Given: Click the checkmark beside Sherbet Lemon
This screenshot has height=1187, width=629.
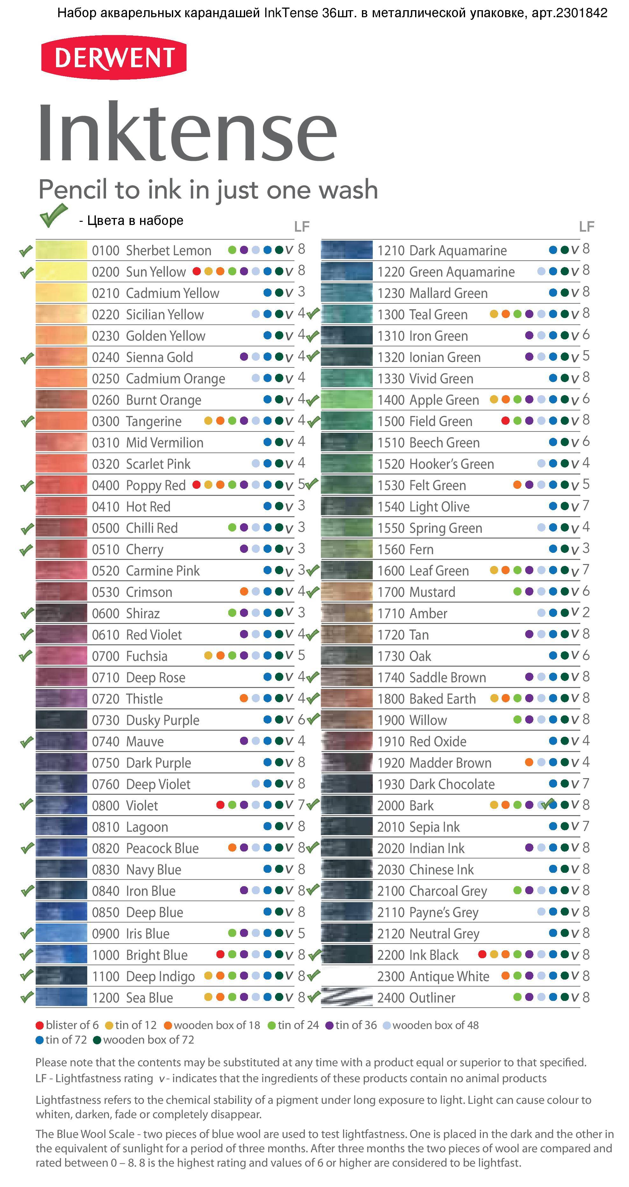Looking at the screenshot, I should 26,251.
